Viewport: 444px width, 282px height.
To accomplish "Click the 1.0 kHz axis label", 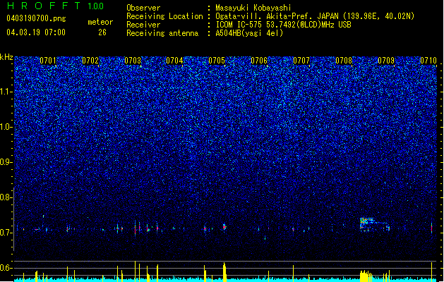I will pyautogui.click(x=6, y=127).
